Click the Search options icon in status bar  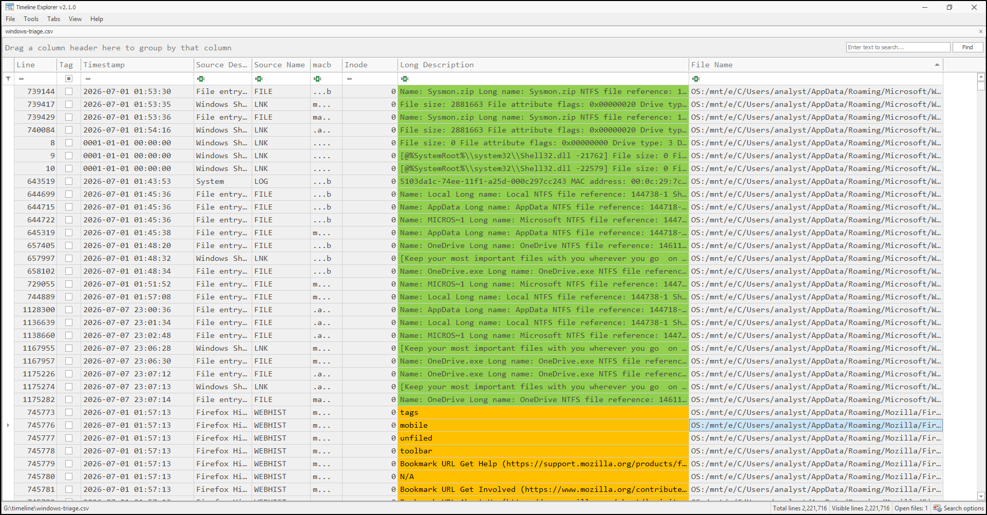[x=937, y=508]
